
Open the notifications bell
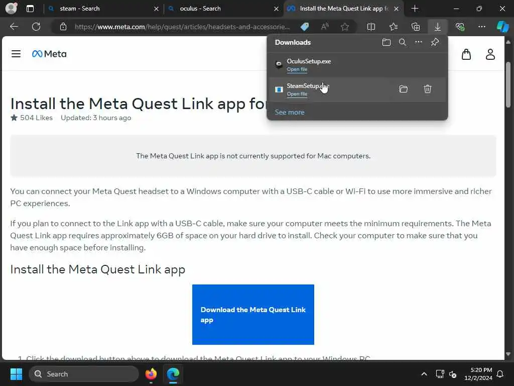pos(500,374)
